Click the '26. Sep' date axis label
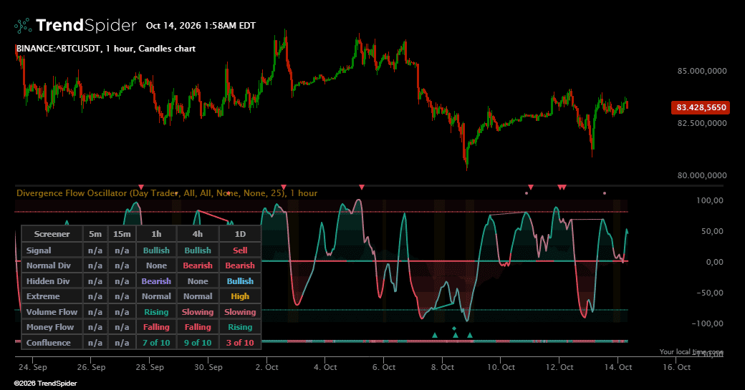This screenshot has width=745, height=390. 91,367
